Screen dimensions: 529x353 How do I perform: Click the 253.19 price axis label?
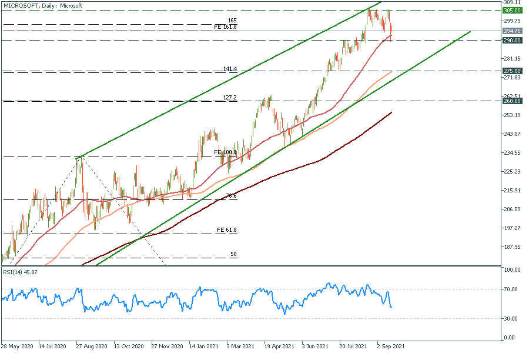512,115
